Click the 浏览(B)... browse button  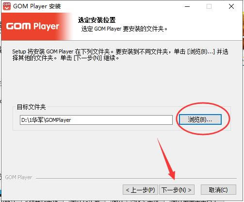(x=200, y=119)
